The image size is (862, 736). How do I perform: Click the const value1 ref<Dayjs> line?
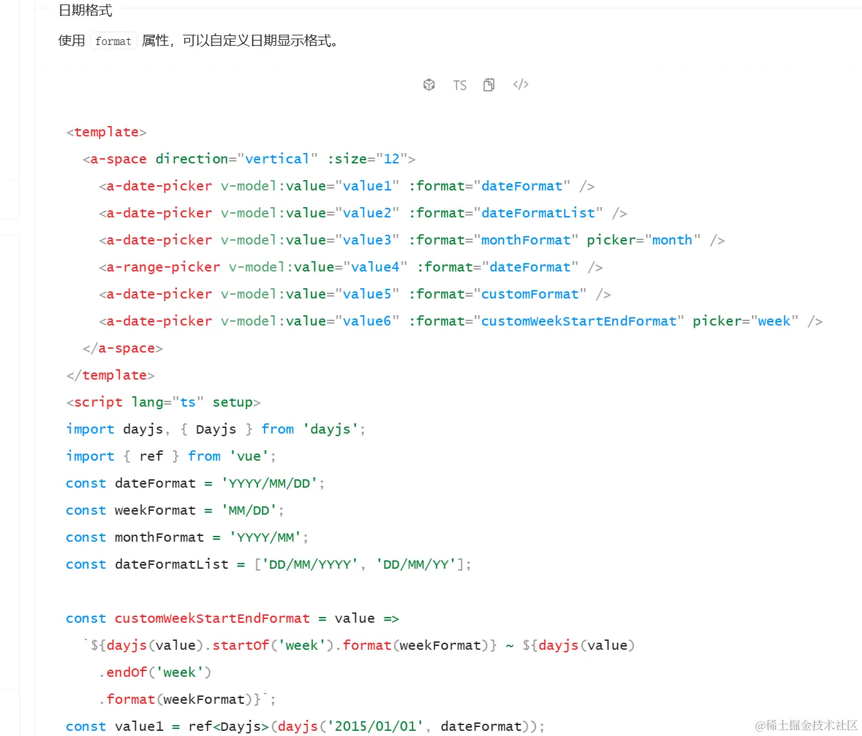tap(305, 726)
